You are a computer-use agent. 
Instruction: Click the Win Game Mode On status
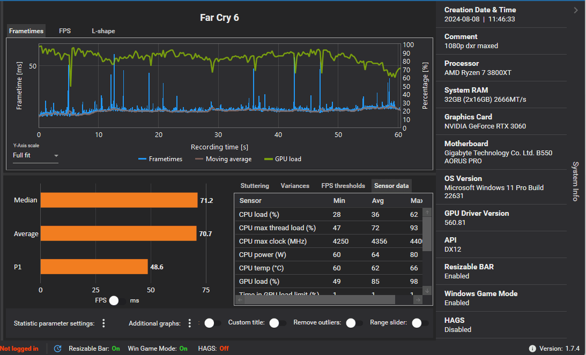157,349
